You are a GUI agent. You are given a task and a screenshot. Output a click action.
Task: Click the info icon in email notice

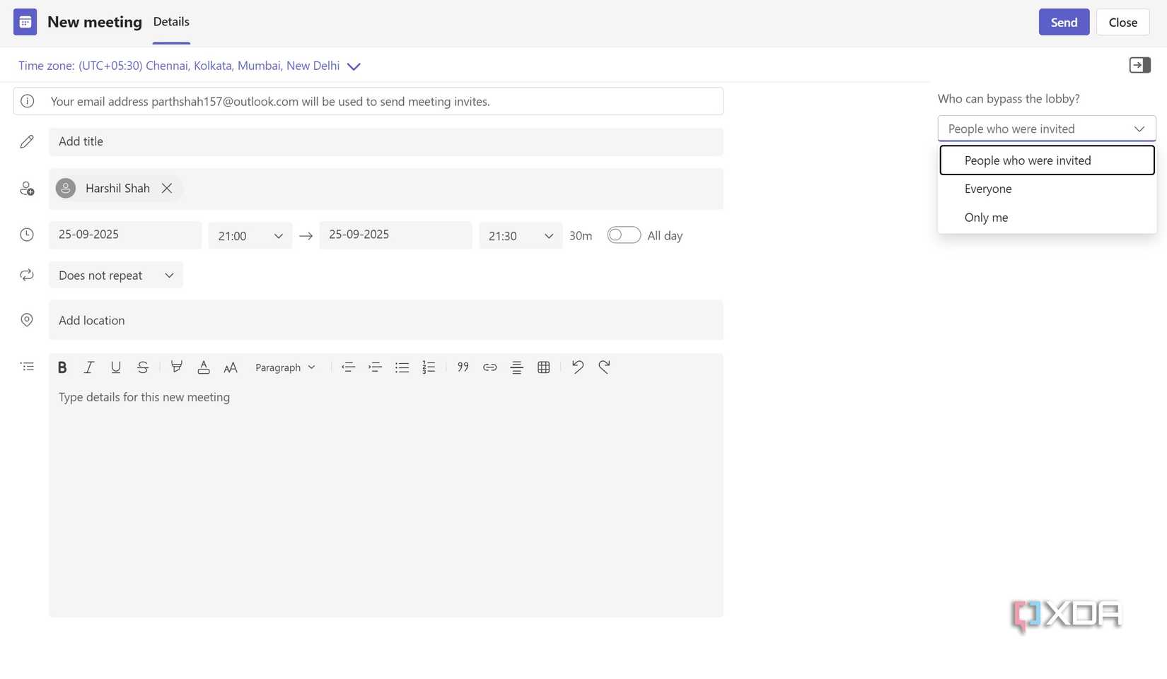point(27,101)
